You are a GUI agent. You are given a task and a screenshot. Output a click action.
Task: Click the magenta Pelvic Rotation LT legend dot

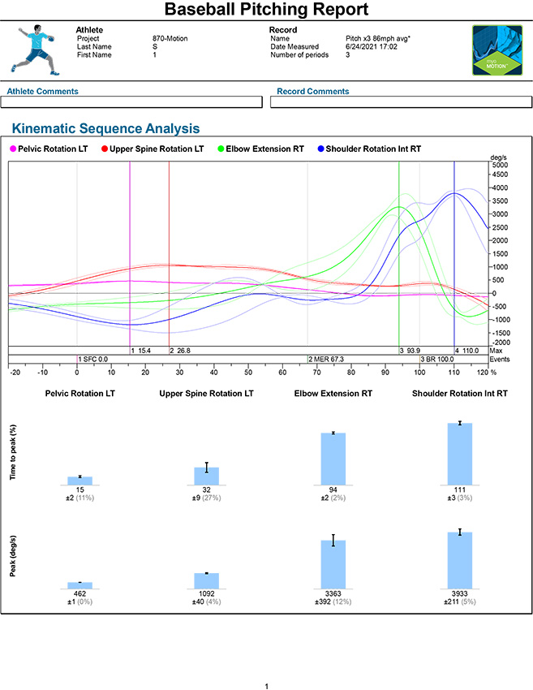(x=12, y=149)
